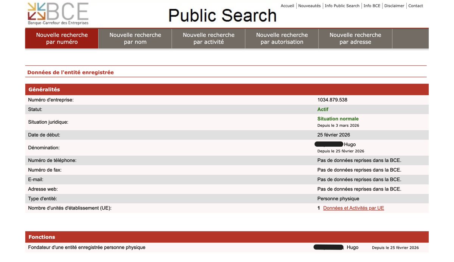Click the BCE logo icon
The image size is (454, 262).
click(x=58, y=14)
